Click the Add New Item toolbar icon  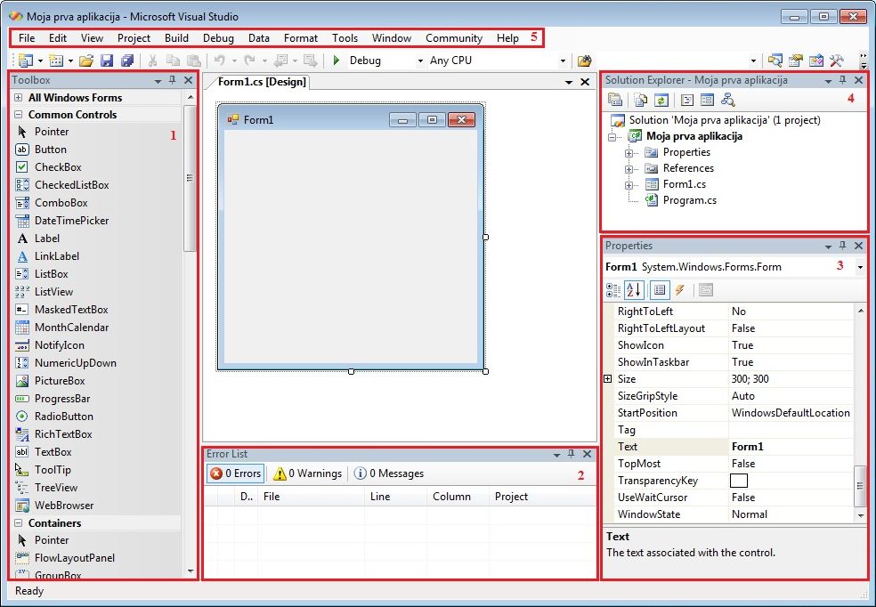[x=56, y=61]
